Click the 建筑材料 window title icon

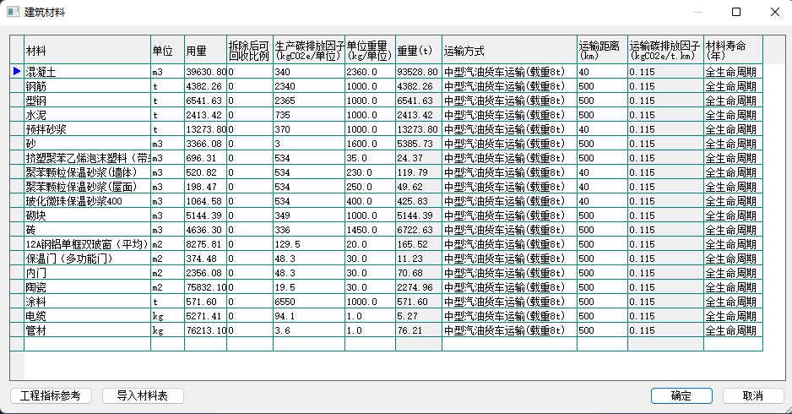coord(12,12)
